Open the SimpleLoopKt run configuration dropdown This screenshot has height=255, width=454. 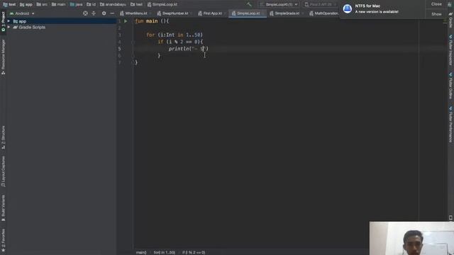pos(279,5)
